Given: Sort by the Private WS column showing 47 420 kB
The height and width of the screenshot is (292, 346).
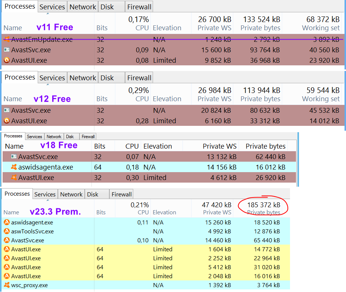Looking at the screenshot, I should (x=212, y=208).
